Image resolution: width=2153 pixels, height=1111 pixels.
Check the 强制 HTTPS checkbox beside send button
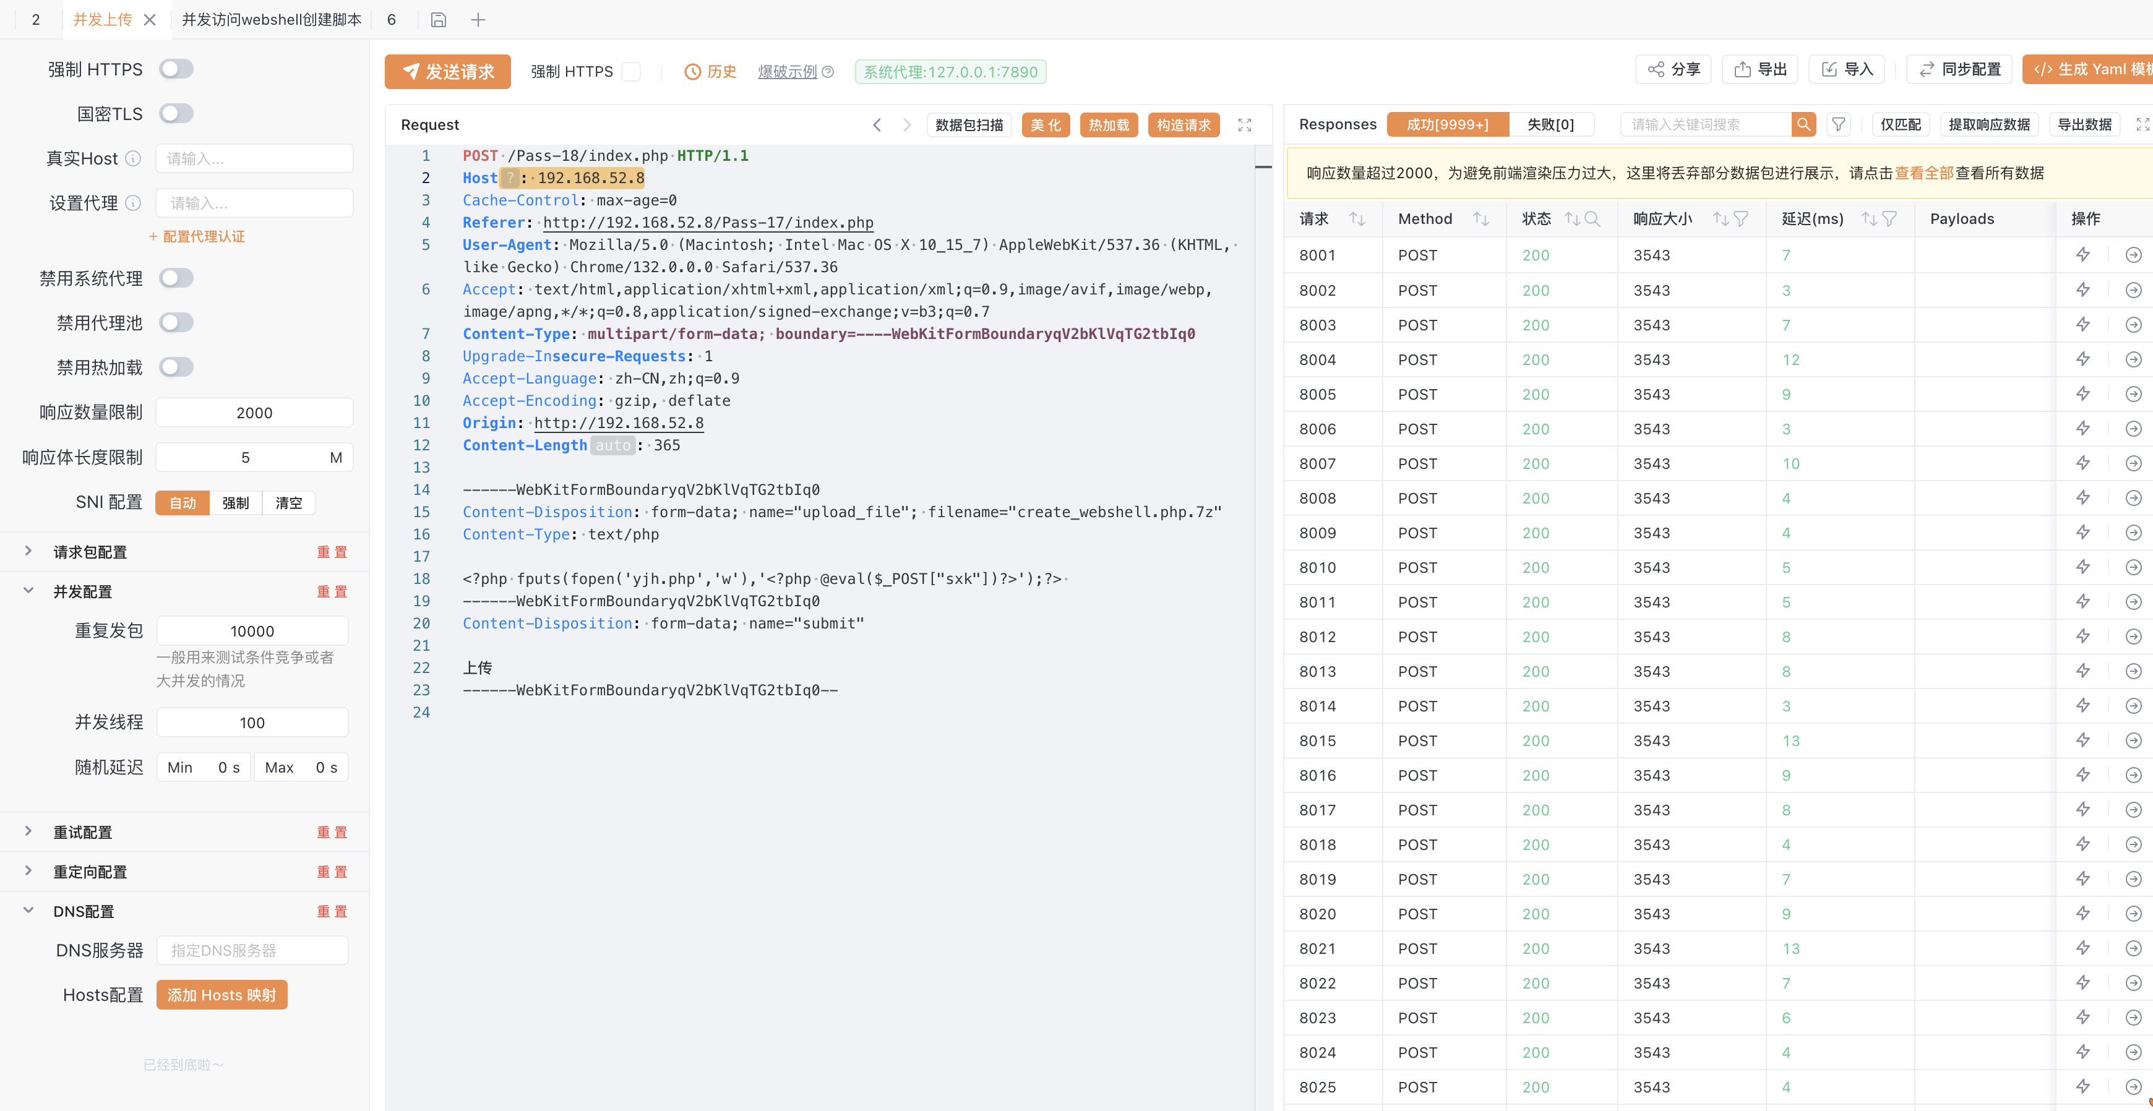click(x=632, y=72)
